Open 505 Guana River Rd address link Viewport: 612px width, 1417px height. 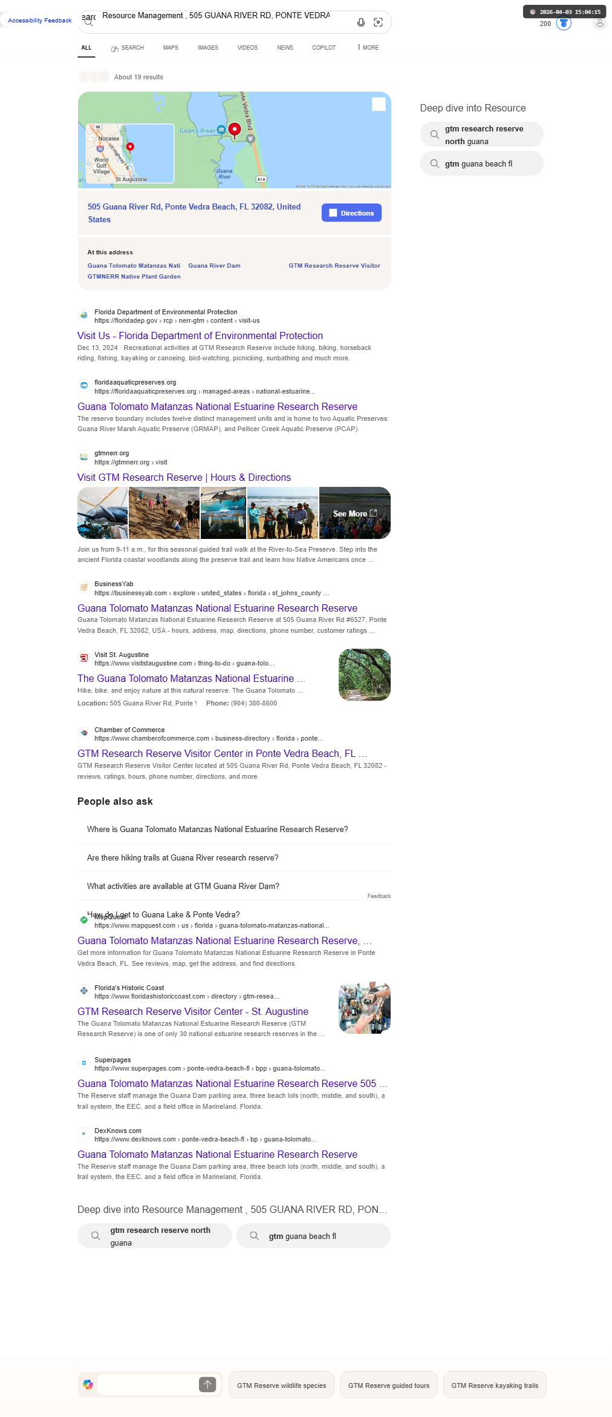(x=194, y=213)
